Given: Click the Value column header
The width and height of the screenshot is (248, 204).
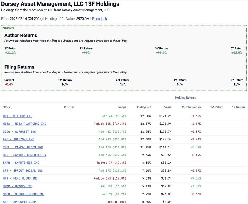Looking at the screenshot, I should coord(168,107).
